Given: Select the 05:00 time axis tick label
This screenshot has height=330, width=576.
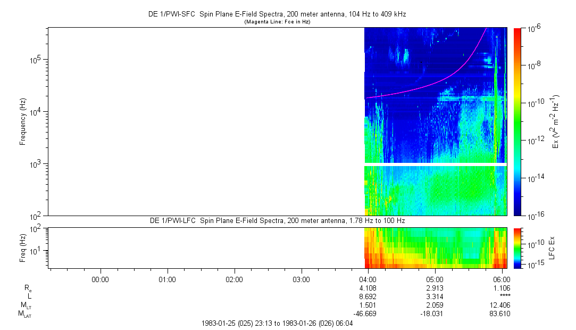Looking at the screenshot, I should (435, 279).
